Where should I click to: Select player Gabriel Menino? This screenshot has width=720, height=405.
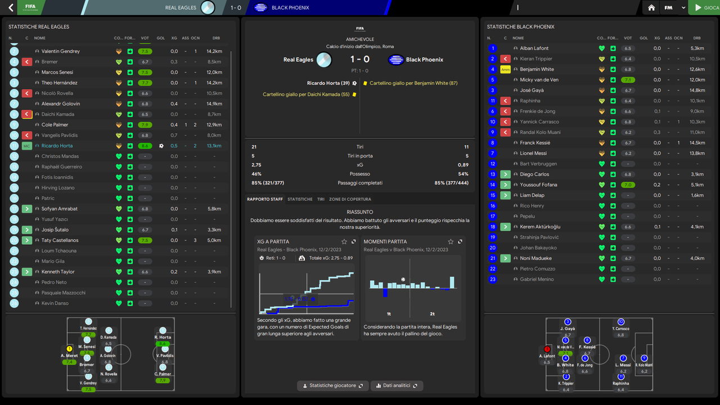pyautogui.click(x=537, y=280)
